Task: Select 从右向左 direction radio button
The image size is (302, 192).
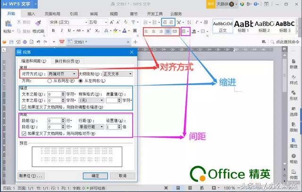Action: (50, 81)
